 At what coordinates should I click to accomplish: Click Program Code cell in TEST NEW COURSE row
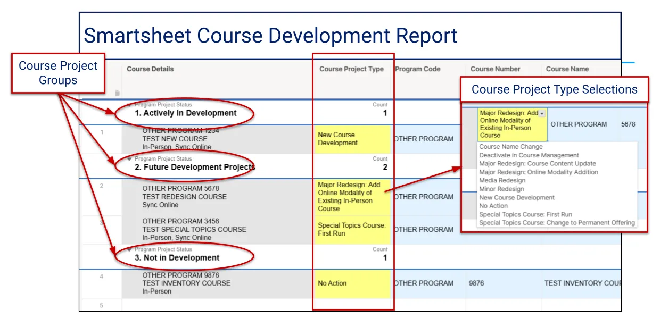point(428,139)
